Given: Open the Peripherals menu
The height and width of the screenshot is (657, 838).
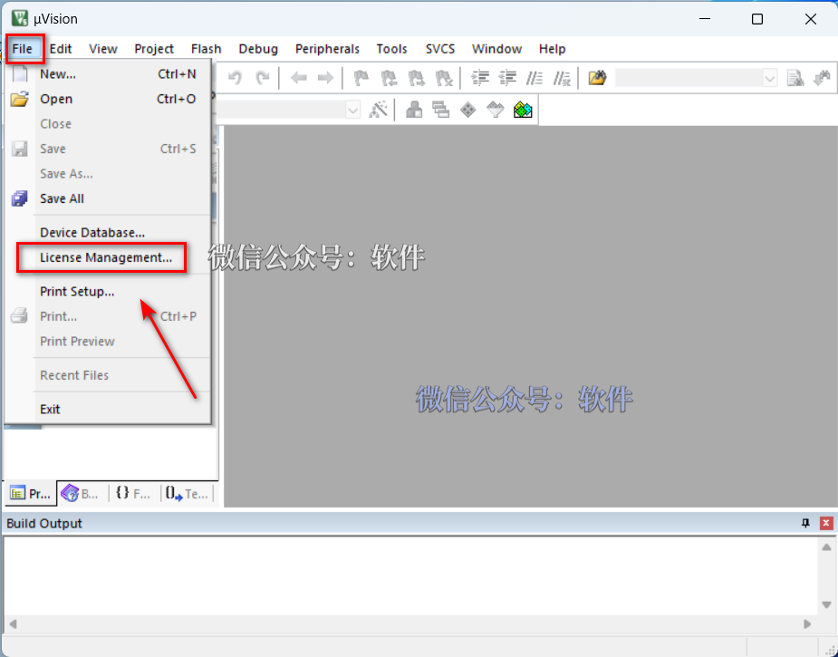Looking at the screenshot, I should click(x=328, y=49).
